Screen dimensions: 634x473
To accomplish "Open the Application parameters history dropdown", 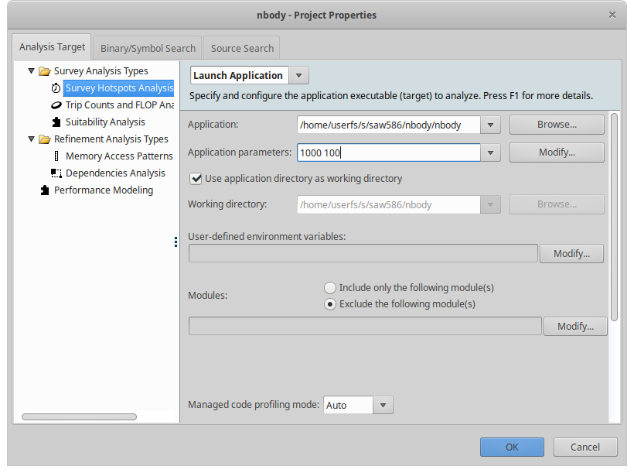I will point(490,153).
